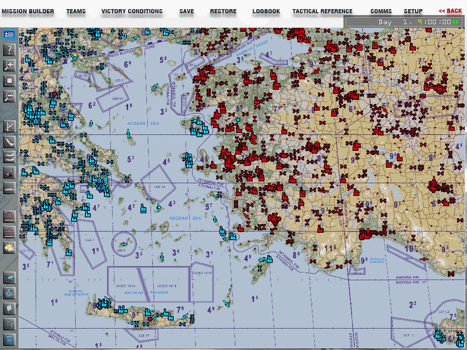
Task: Select the terrain landmass shape icon
Action: pos(9,142)
